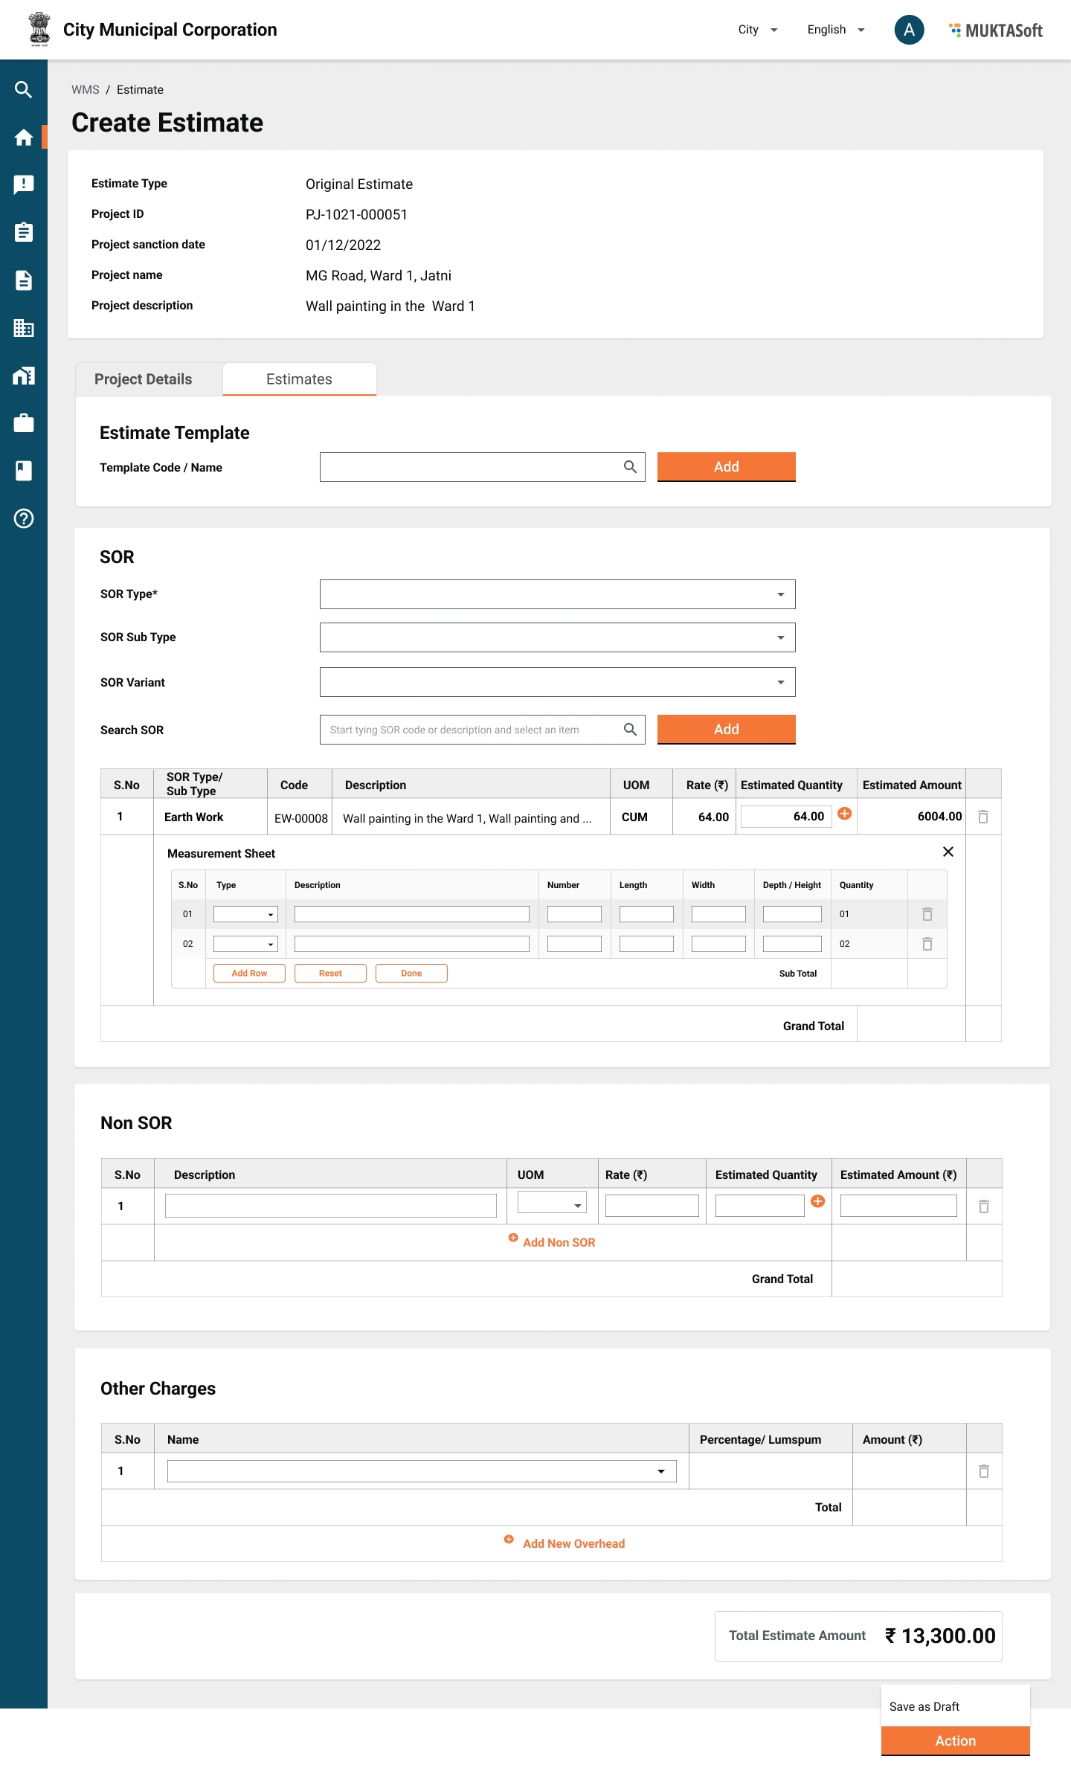Click Add Row in Measurement Sheet
The width and height of the screenshot is (1071, 1768).
tap(249, 973)
